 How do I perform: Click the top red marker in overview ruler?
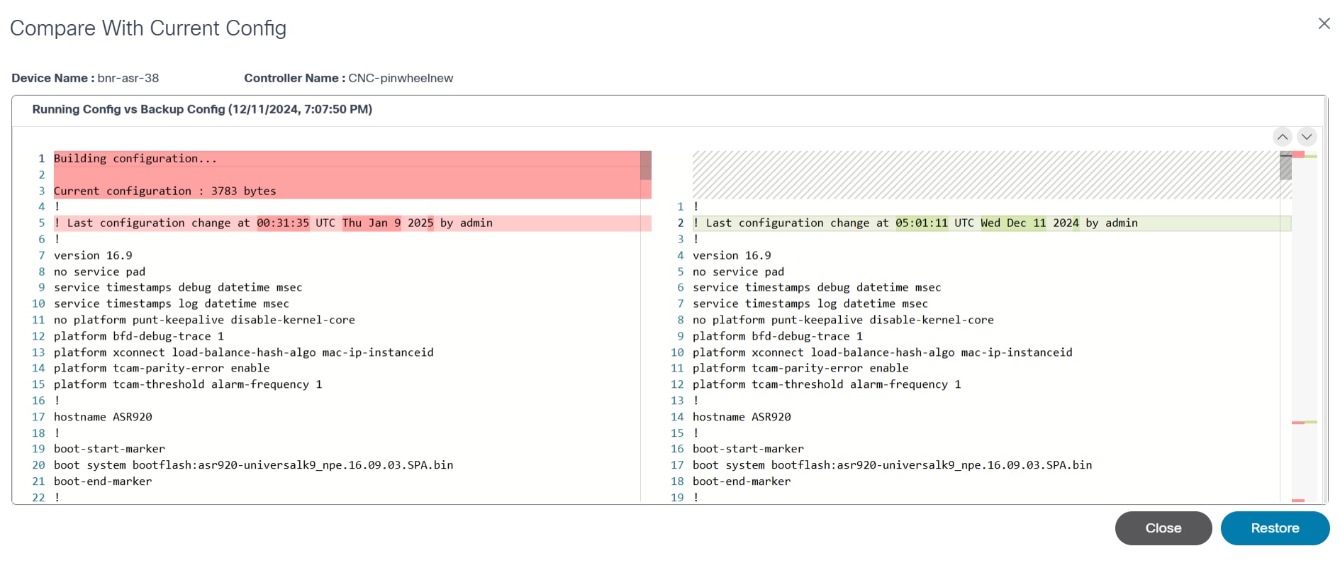[1298, 155]
